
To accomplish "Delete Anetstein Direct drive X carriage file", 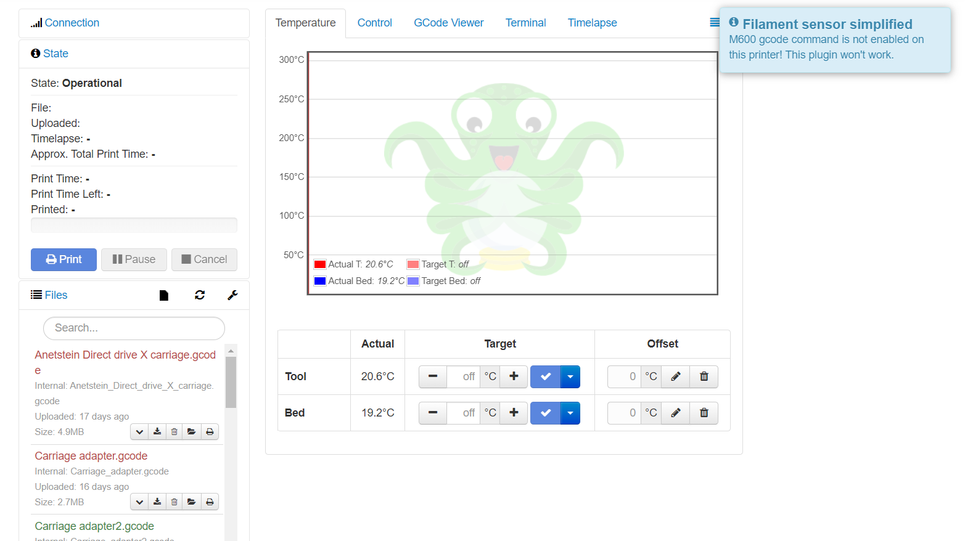I will [x=175, y=432].
